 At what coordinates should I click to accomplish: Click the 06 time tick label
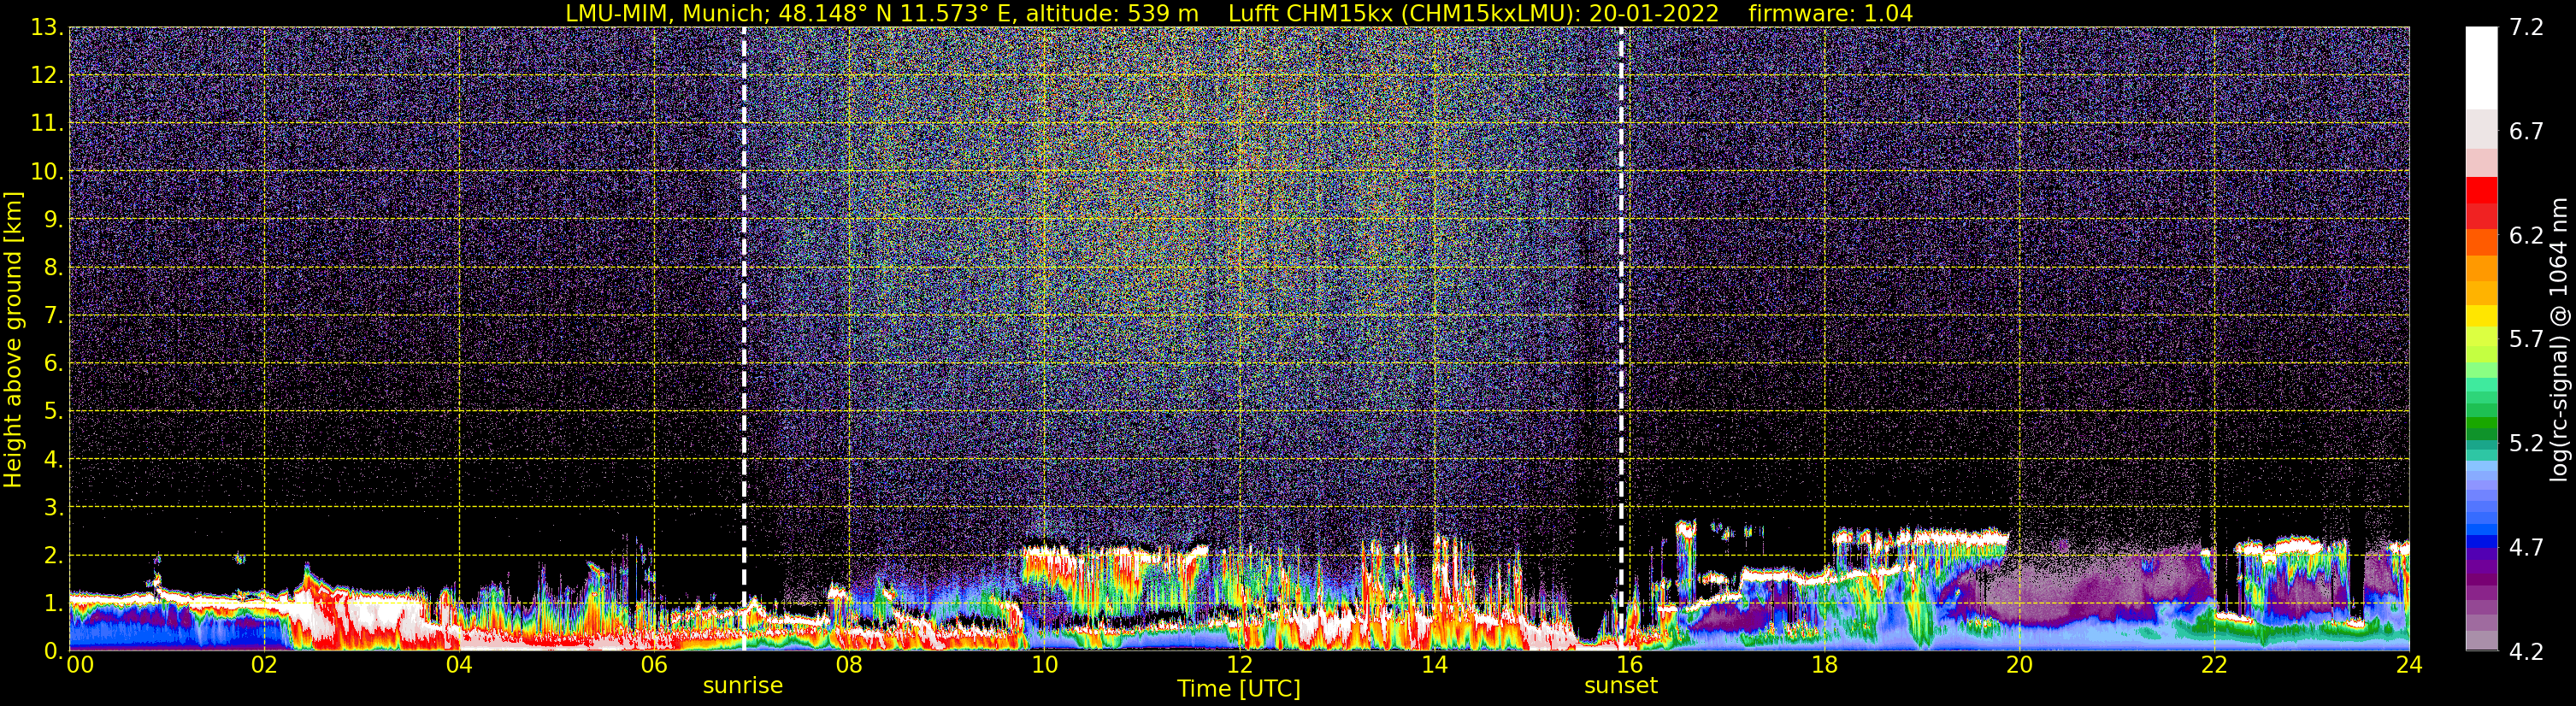[654, 665]
